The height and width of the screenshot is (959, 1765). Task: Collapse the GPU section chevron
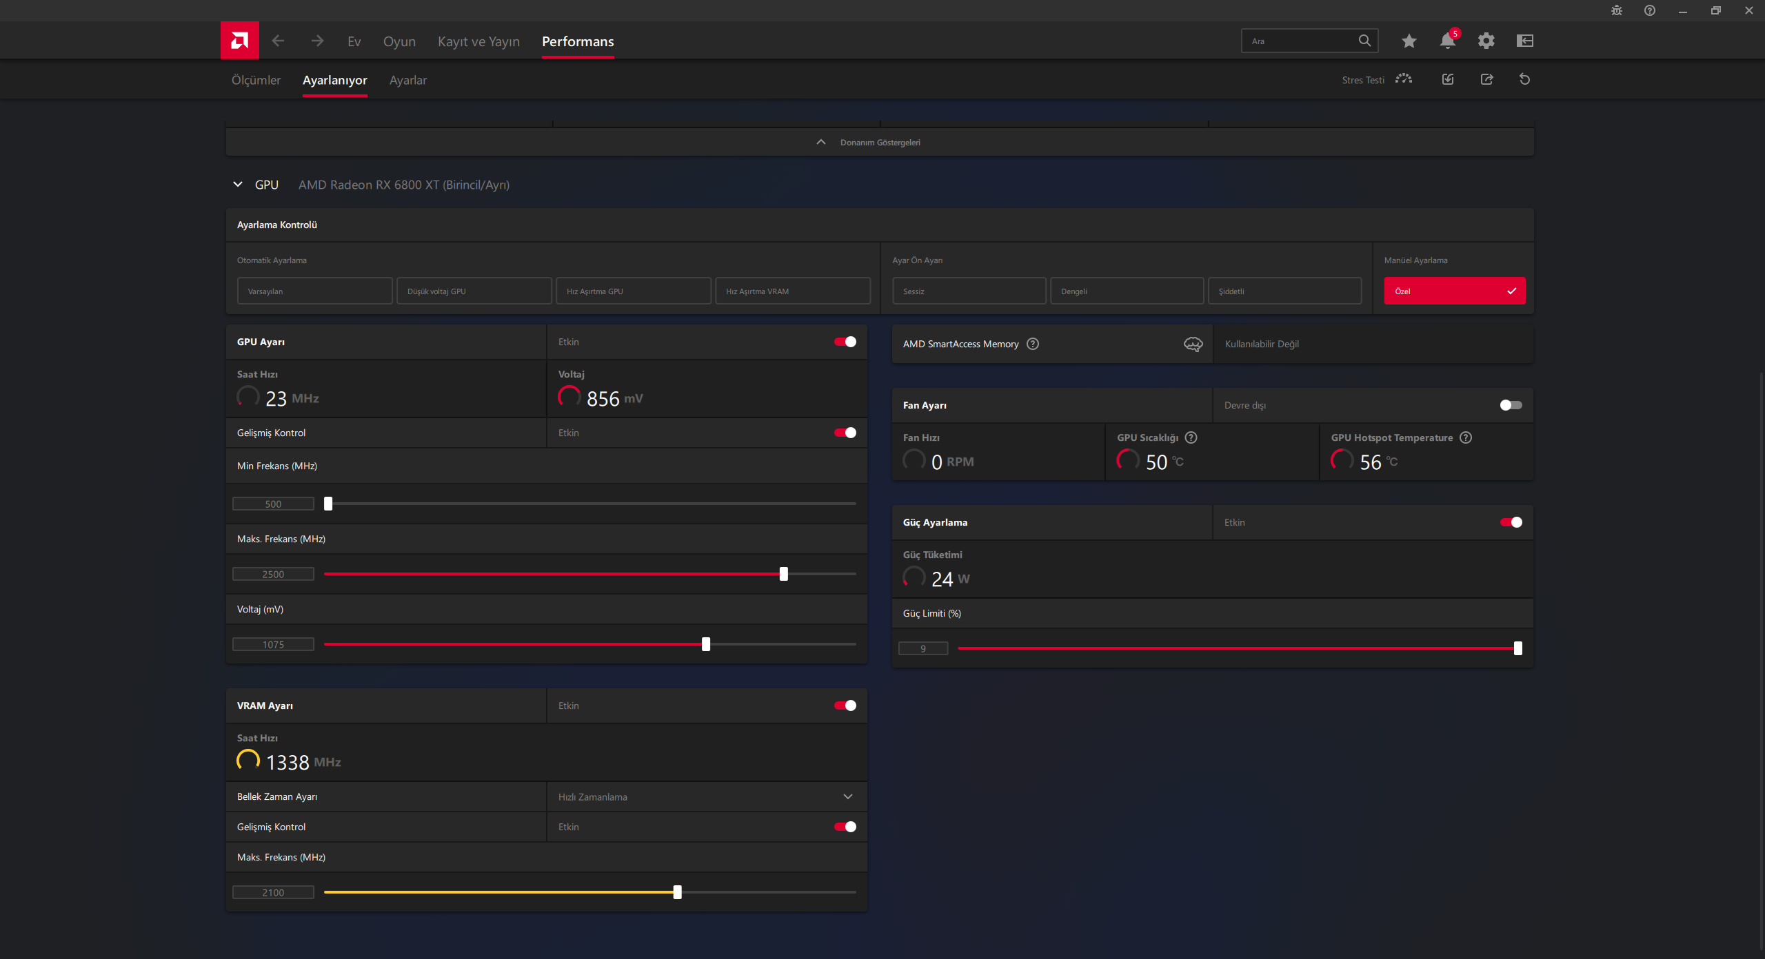pyautogui.click(x=238, y=185)
